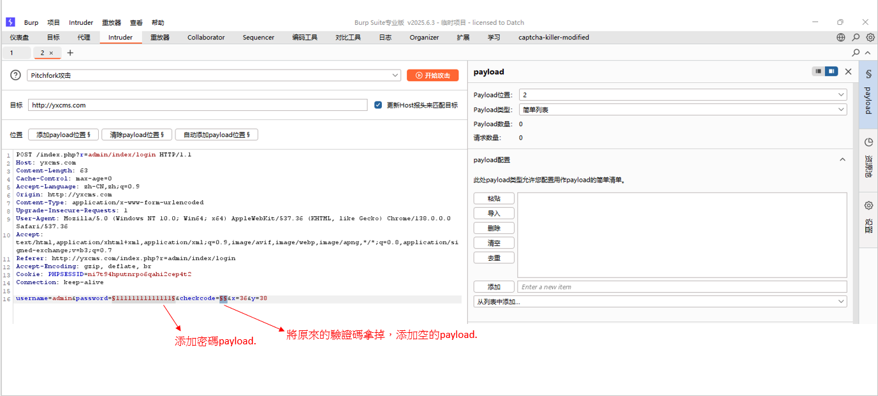This screenshot has height=396, width=878.
Task: Expand the dropdown arrow beside the search icon
Action: 869,53
